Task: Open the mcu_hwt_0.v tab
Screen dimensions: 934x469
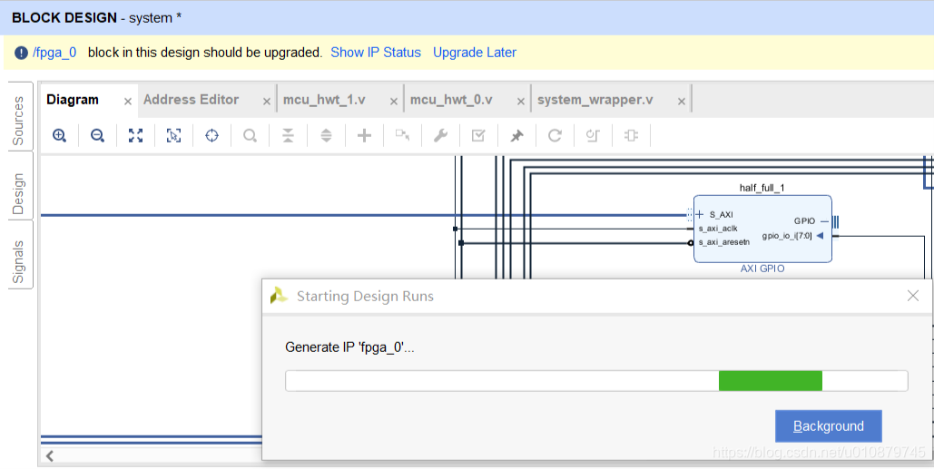Action: [x=451, y=100]
